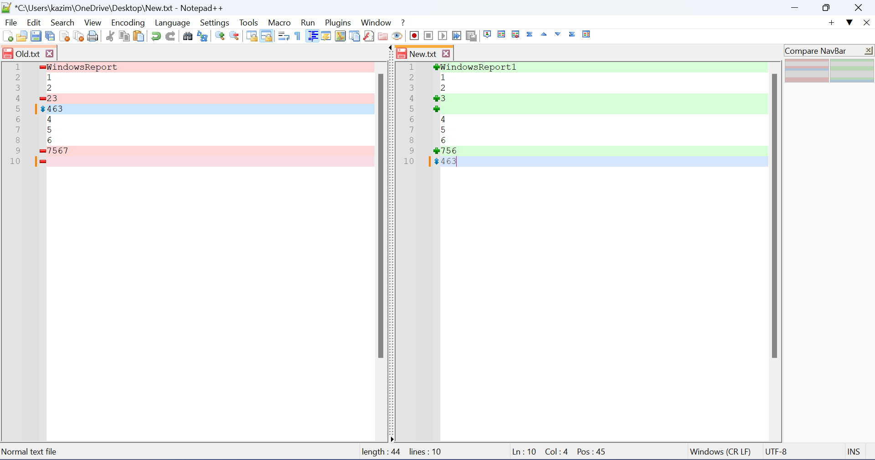Click the Copy icon in the toolbar
Screen dimensions: 875x460
[x=124, y=36]
